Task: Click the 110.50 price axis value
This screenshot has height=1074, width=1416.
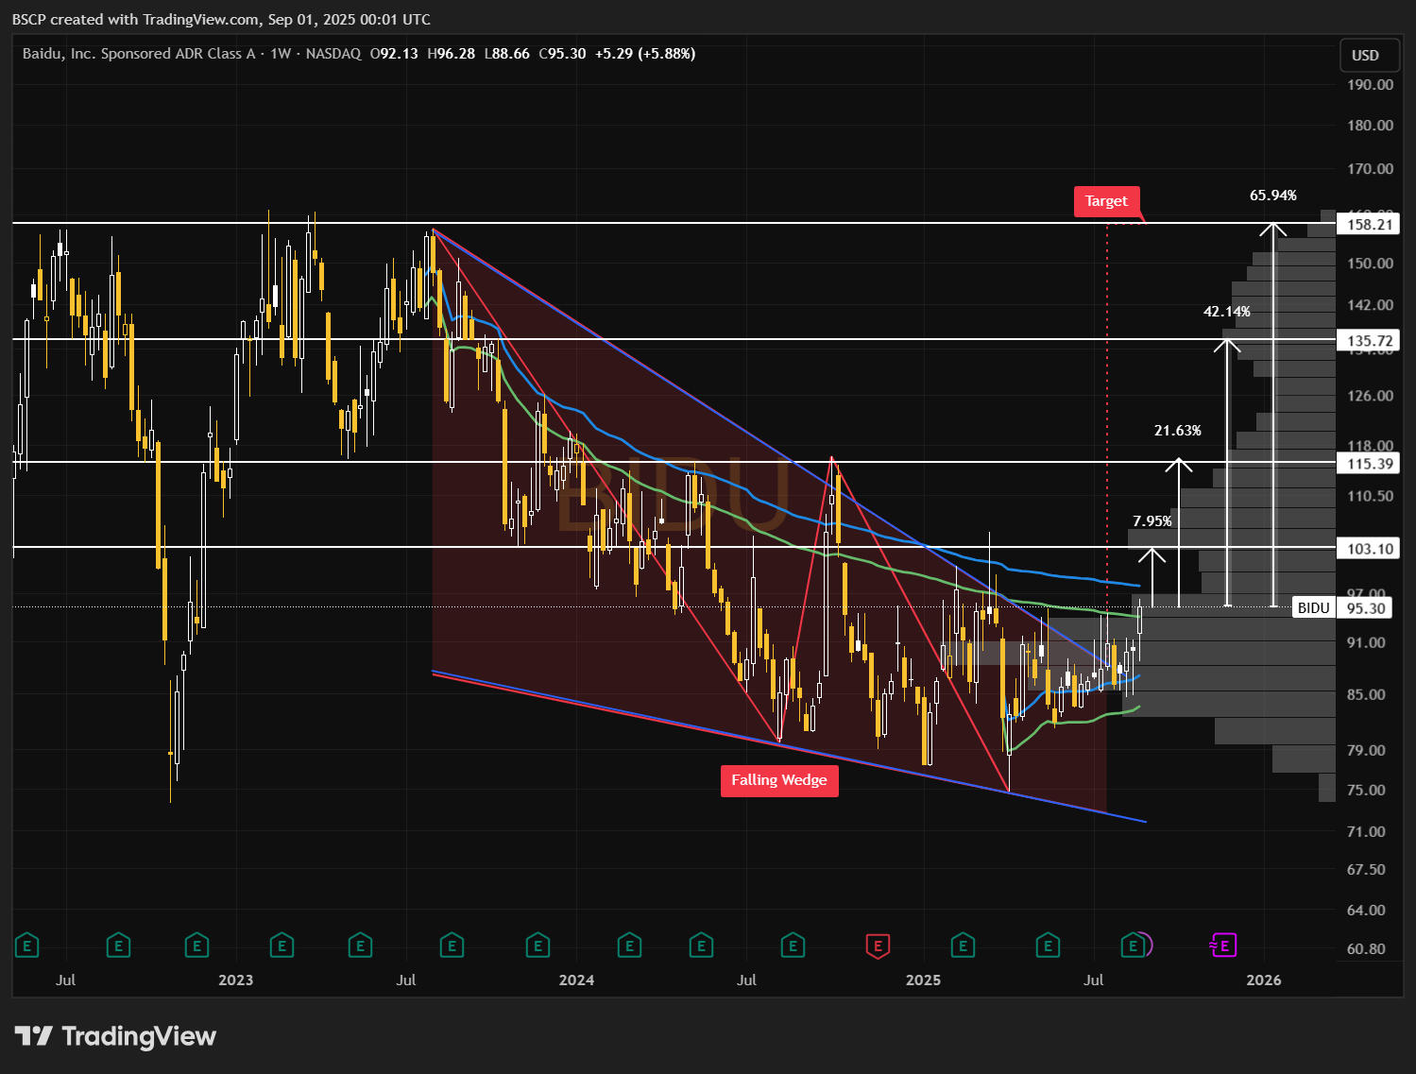Action: tap(1371, 496)
